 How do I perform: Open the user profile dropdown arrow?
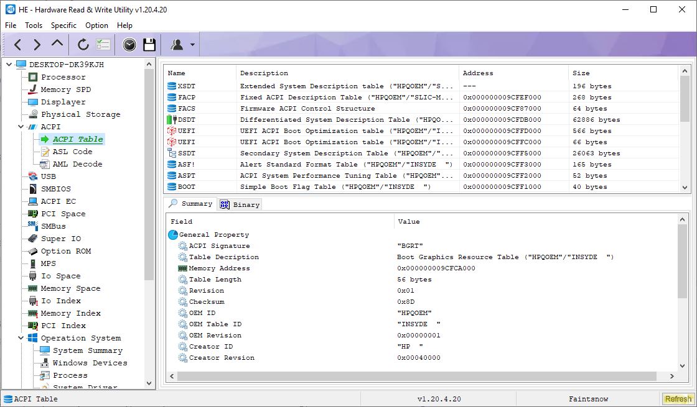click(x=193, y=45)
